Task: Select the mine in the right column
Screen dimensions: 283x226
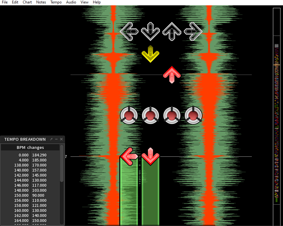Action: (x=193, y=115)
